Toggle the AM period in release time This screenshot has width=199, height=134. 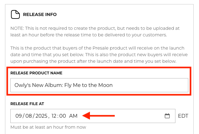[x=73, y=116]
